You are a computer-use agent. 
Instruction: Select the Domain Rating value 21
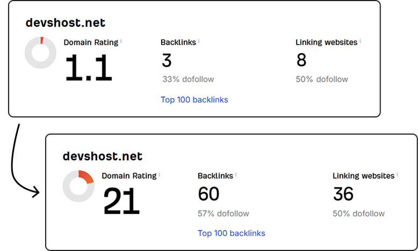click(x=121, y=201)
